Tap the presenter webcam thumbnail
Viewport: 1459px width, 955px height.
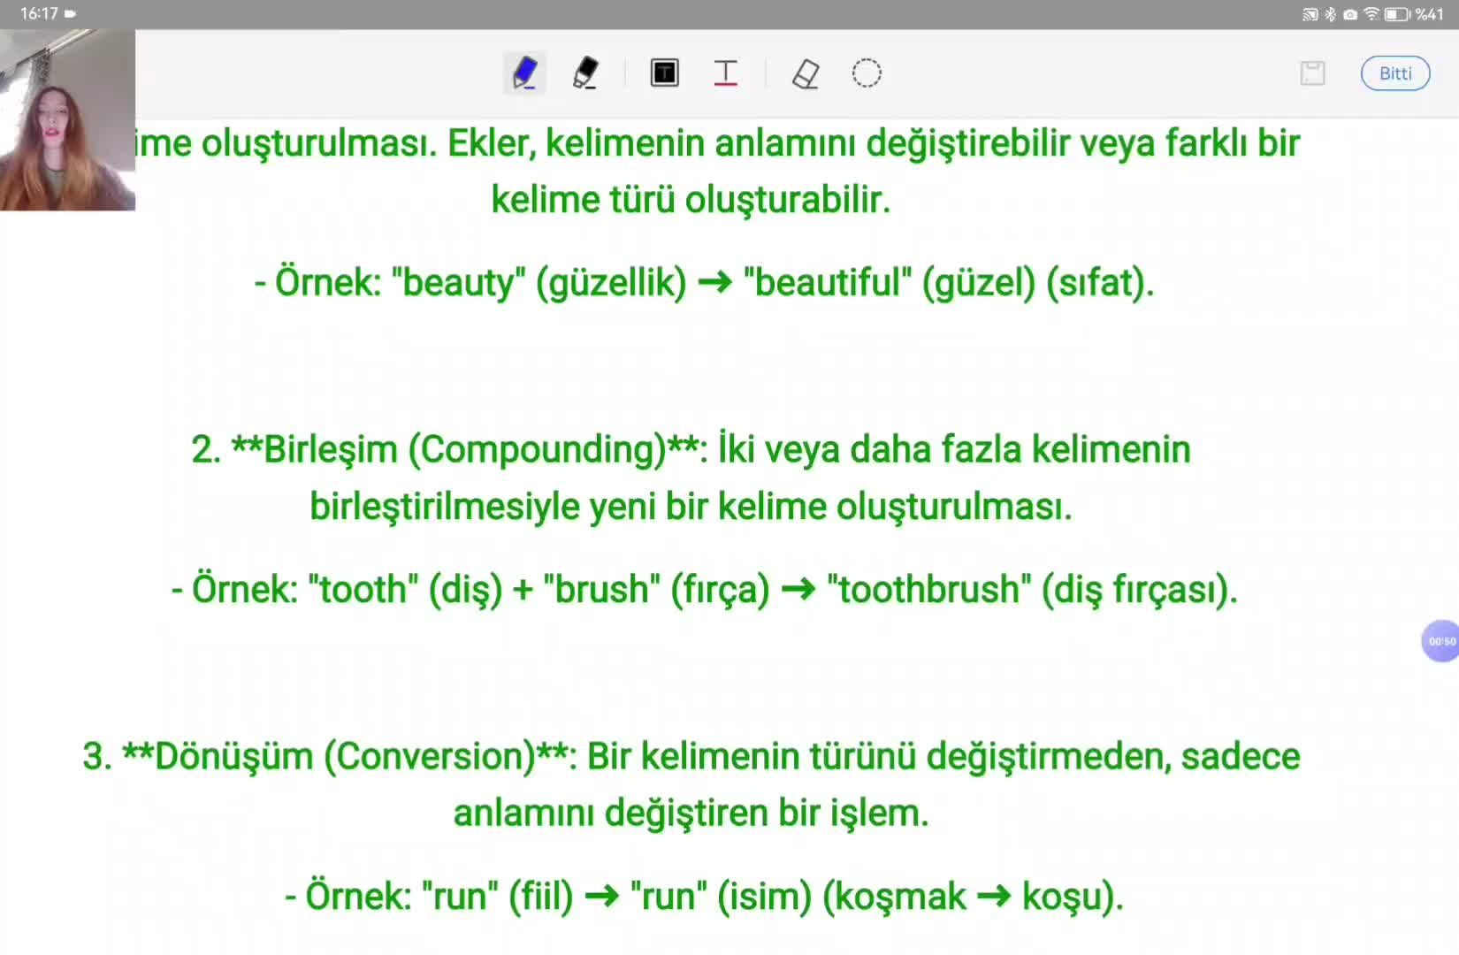tap(67, 120)
